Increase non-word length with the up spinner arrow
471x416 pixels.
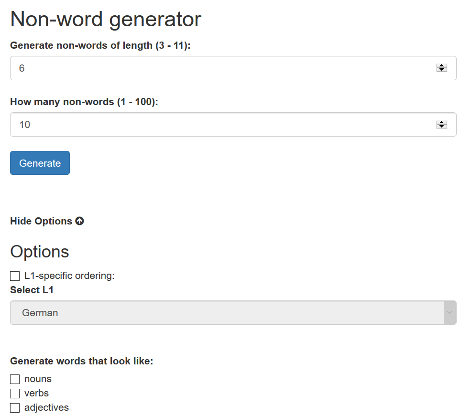441,66
